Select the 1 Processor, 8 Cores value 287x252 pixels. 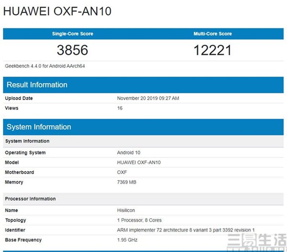click(x=140, y=220)
